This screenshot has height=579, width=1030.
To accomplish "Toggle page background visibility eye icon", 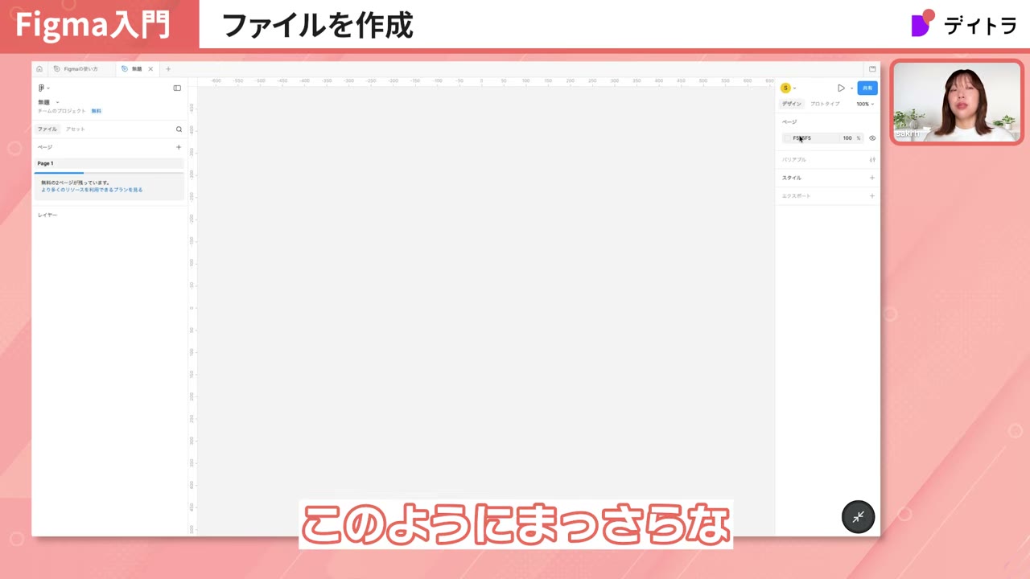I will [x=872, y=138].
